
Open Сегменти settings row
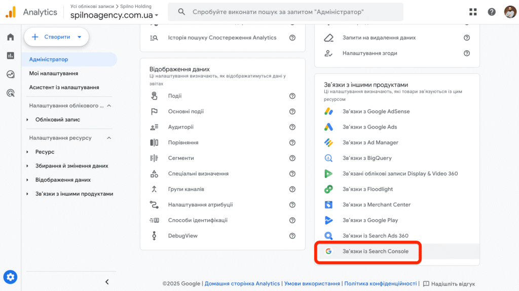(223, 158)
